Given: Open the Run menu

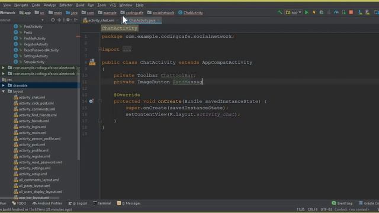Looking at the screenshot, I should pyautogui.click(x=91, y=5).
